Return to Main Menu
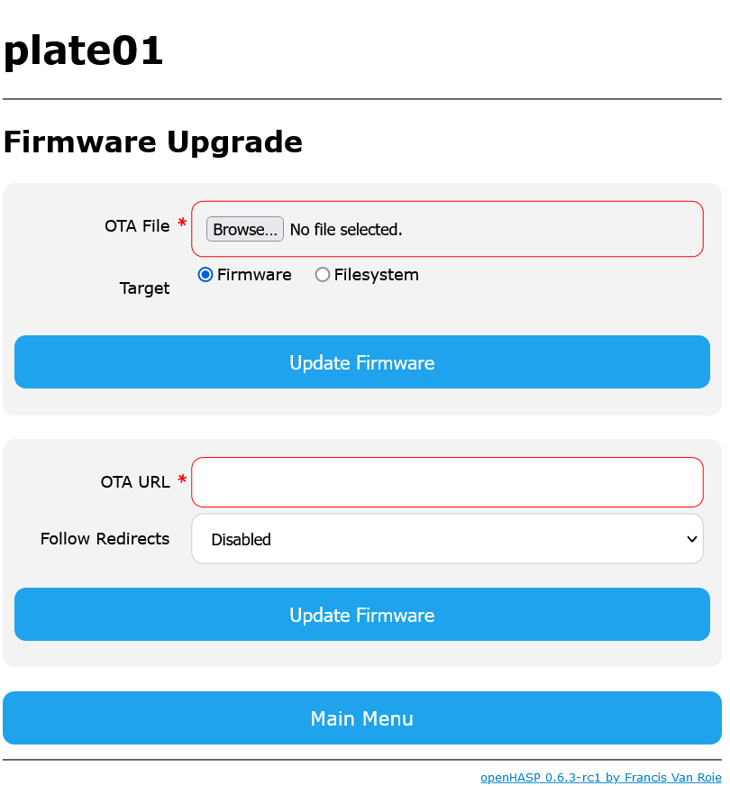730x786 pixels. [361, 718]
